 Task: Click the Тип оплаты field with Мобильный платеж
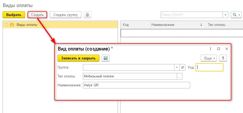point(130,76)
